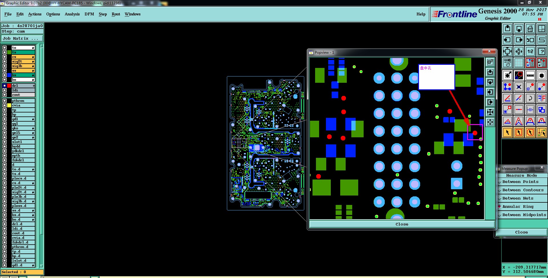This screenshot has height=278, width=548.
Task: Click the dashed-border pad snap icon
Action: (542, 75)
